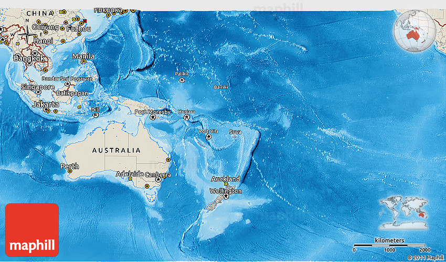This screenshot has height=262, width=446.
Task: Click the Bandar Seri Begawan star marker
Action: [x=67, y=84]
